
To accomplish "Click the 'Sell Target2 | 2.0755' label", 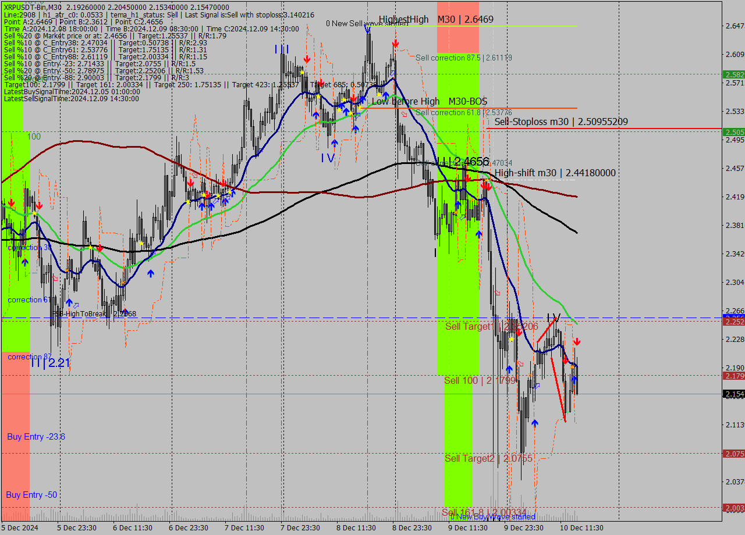I will [488, 458].
